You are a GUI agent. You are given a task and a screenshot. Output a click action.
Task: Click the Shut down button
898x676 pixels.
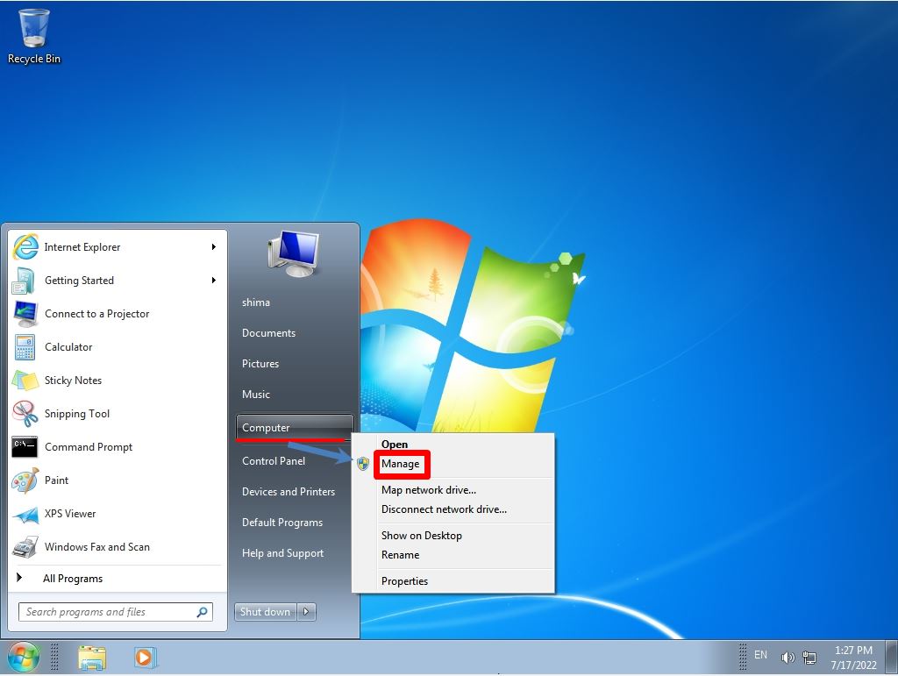265,612
